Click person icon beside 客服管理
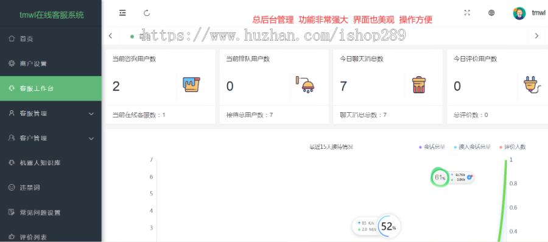 click(x=12, y=113)
